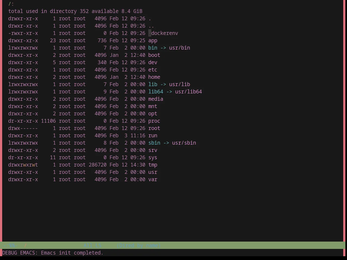Click the 340 size in dev row
The height and width of the screenshot is (260, 347).
pos(102,62)
